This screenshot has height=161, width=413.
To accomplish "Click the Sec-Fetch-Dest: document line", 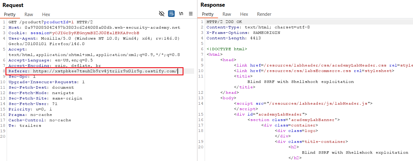I will [x=41, y=87].
